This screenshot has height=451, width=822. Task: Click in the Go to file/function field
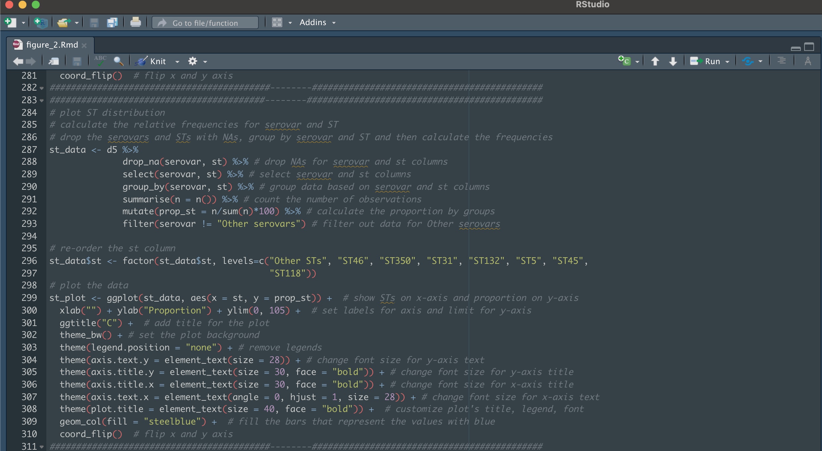(x=205, y=23)
